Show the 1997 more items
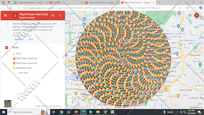The height and width of the screenshot is (115, 204). coord(22,73)
